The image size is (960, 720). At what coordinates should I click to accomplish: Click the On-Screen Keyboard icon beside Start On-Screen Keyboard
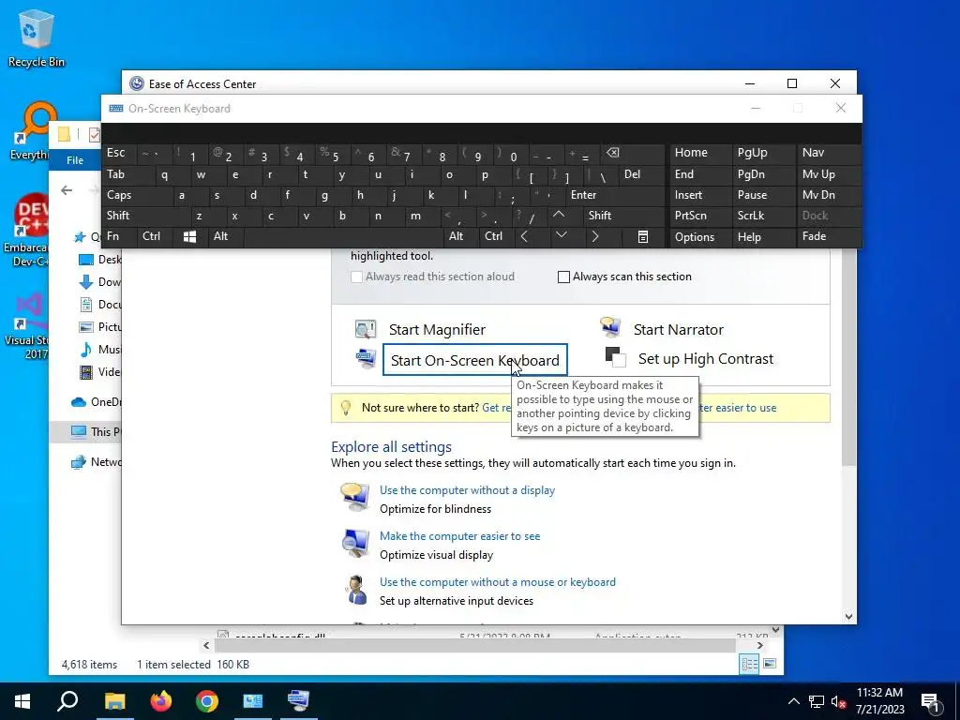click(x=366, y=357)
